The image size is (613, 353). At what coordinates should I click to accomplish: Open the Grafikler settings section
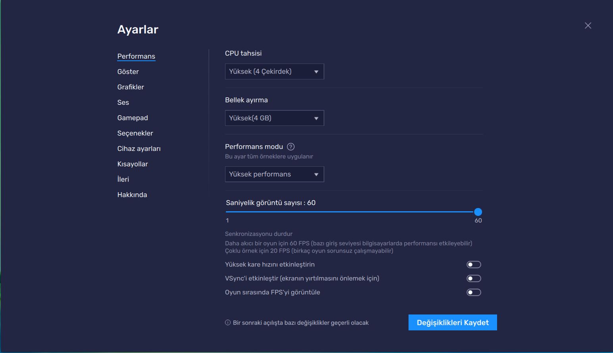(x=131, y=87)
